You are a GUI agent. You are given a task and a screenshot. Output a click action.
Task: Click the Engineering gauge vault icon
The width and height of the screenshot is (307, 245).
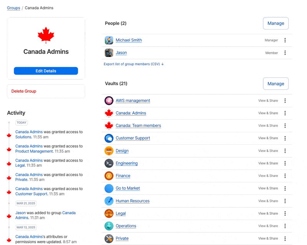point(109,163)
